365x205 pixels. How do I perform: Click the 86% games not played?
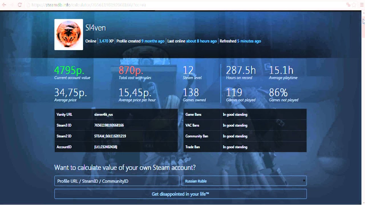[x=278, y=93]
